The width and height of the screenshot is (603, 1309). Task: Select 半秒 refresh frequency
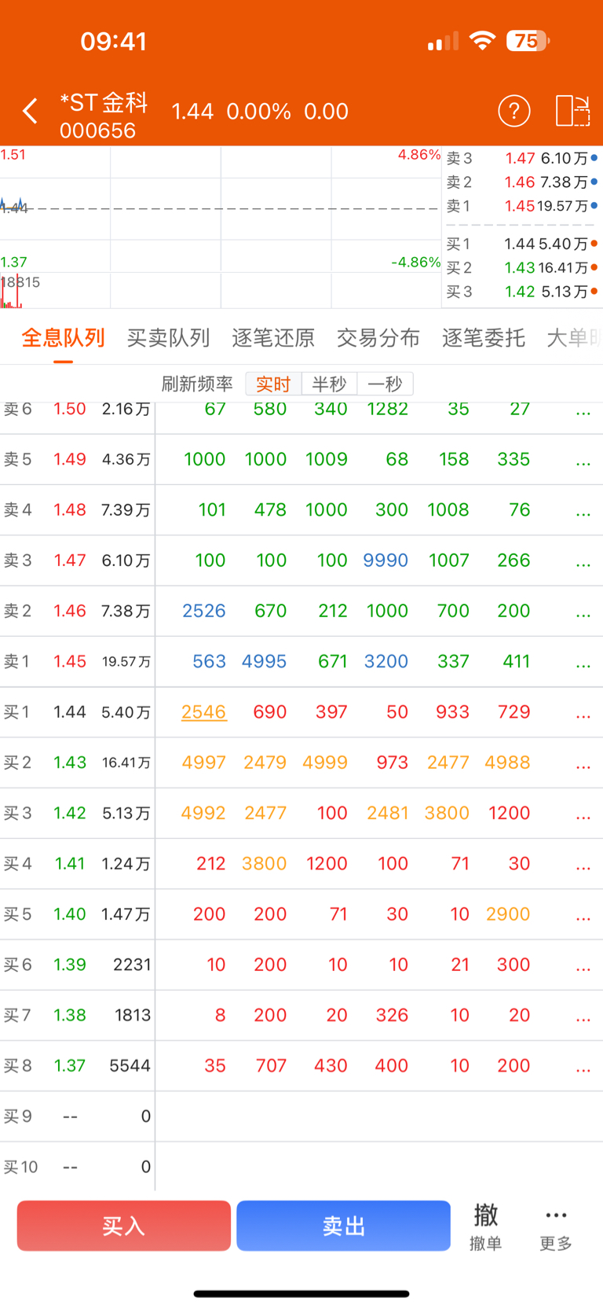(x=329, y=384)
